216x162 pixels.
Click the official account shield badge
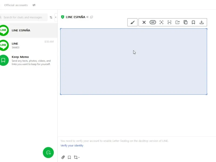pos(63,17)
